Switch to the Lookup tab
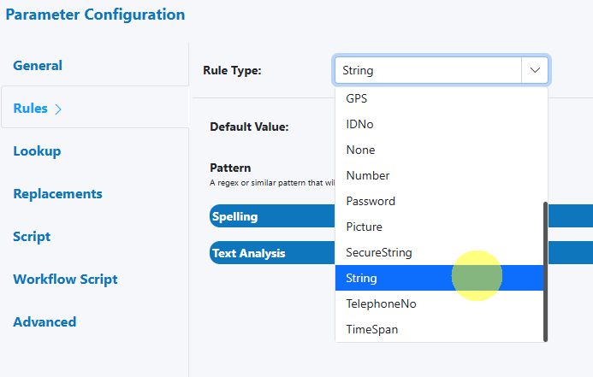 coord(37,150)
